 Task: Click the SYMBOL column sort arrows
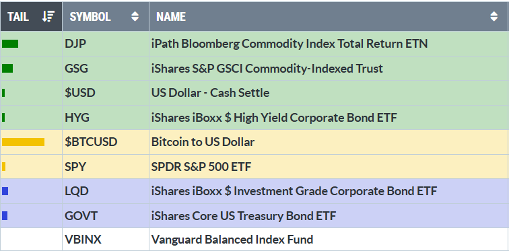[x=135, y=17]
